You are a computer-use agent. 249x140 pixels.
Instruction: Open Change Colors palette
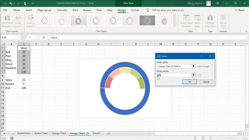click(x=31, y=21)
